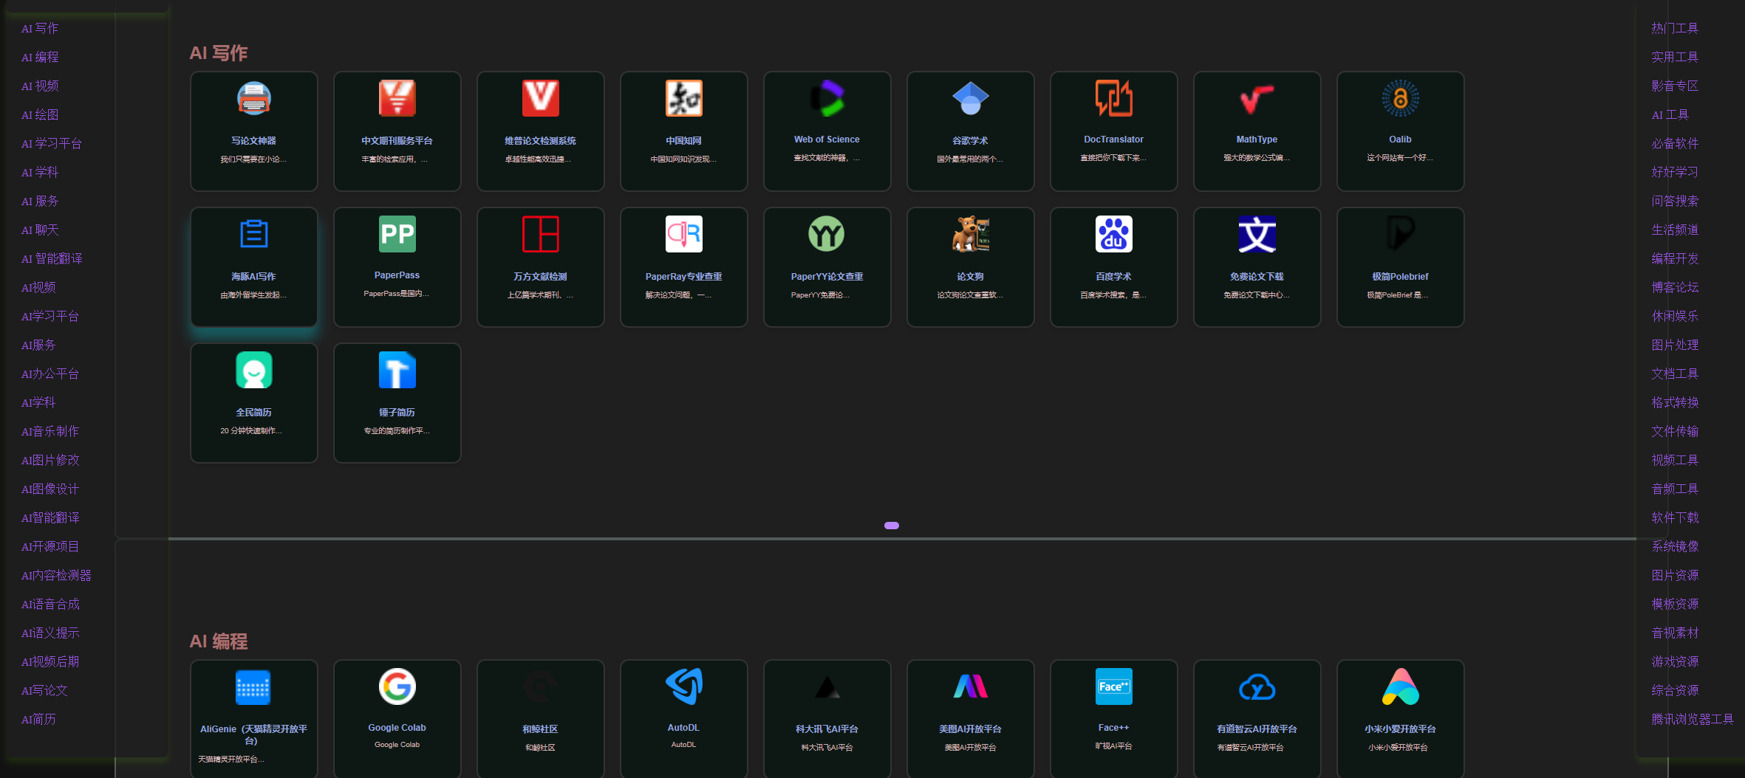Click the 锤子简历 hammer icon

[397, 370]
